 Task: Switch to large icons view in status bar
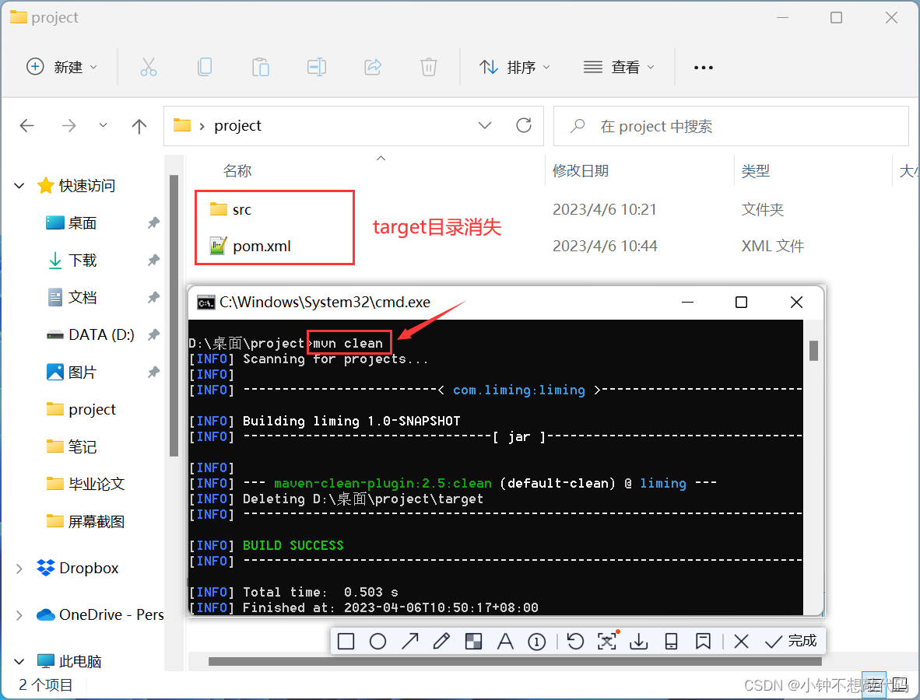pos(899,684)
